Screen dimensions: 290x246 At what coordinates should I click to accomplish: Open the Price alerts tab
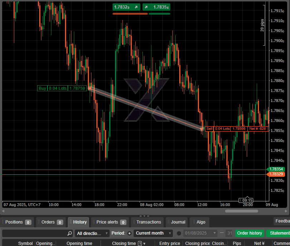pos(110,222)
